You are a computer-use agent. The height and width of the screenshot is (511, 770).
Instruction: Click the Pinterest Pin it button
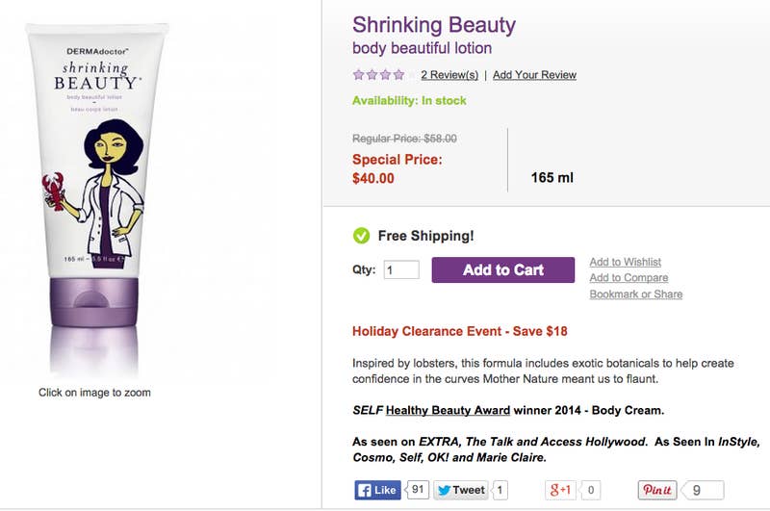657,490
